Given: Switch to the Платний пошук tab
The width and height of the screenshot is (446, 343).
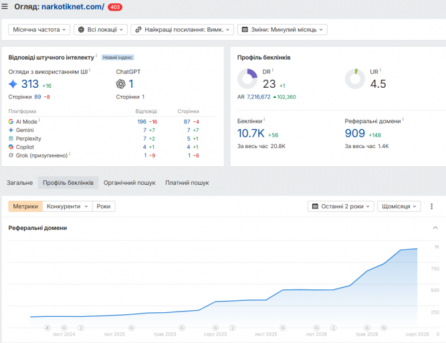Looking at the screenshot, I should (187, 183).
